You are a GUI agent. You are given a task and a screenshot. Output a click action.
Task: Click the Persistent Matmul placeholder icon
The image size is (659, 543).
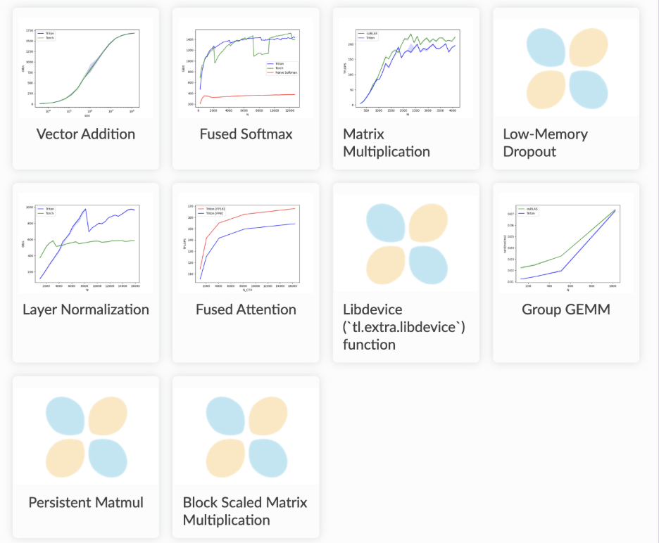click(86, 435)
